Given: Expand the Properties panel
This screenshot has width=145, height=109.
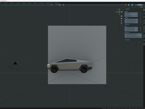Looking at the screenshot, I should [x=127, y=40].
